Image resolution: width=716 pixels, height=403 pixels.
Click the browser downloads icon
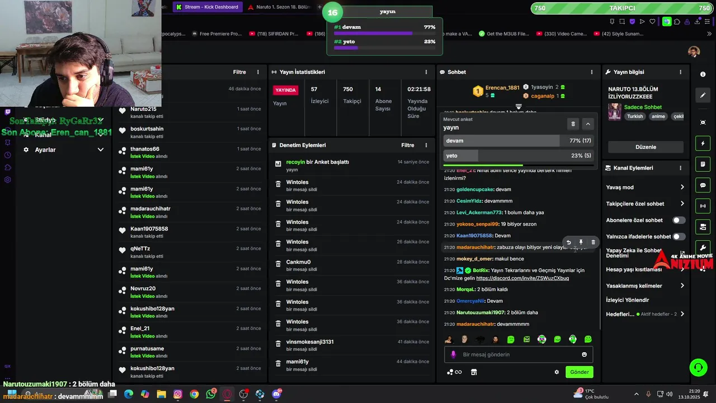click(697, 22)
